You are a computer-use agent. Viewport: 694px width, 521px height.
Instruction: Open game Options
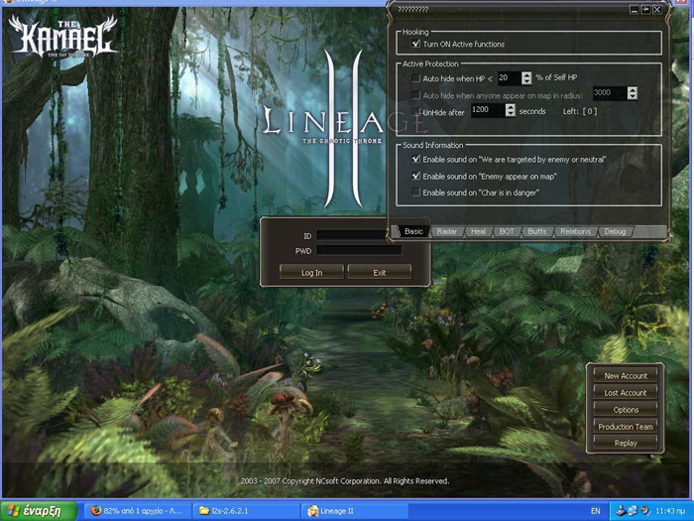626,409
